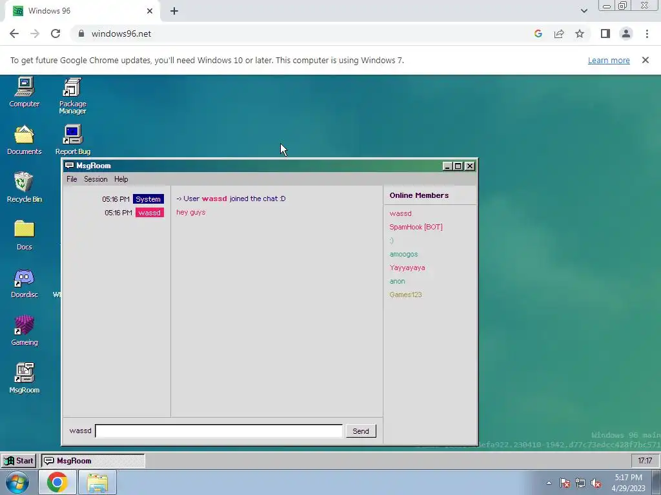The width and height of the screenshot is (661, 495).
Task: Launch the Doordisc shortcut icon
Action: click(x=24, y=284)
